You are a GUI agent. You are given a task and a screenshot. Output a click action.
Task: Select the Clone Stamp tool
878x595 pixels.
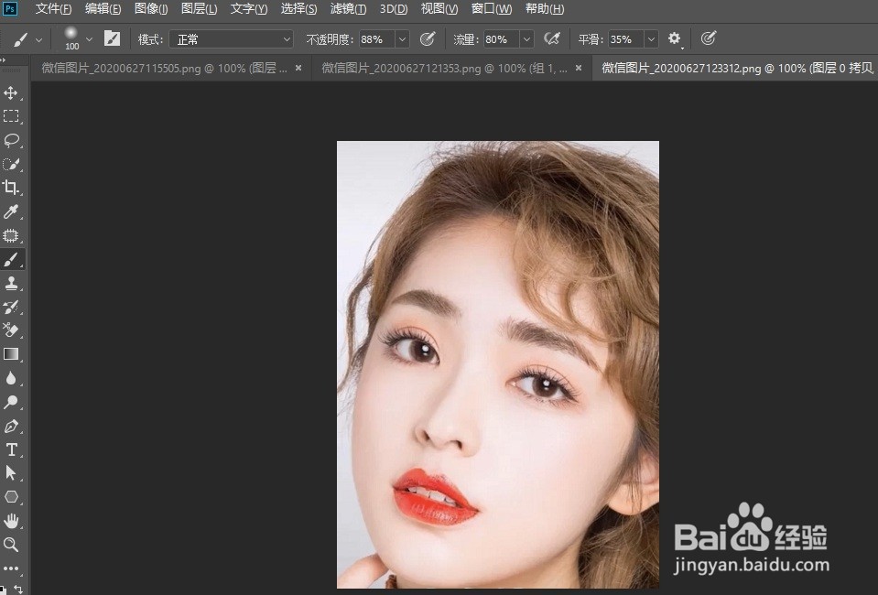click(x=11, y=283)
